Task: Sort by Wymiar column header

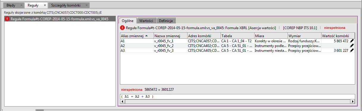Action: (x=305, y=36)
